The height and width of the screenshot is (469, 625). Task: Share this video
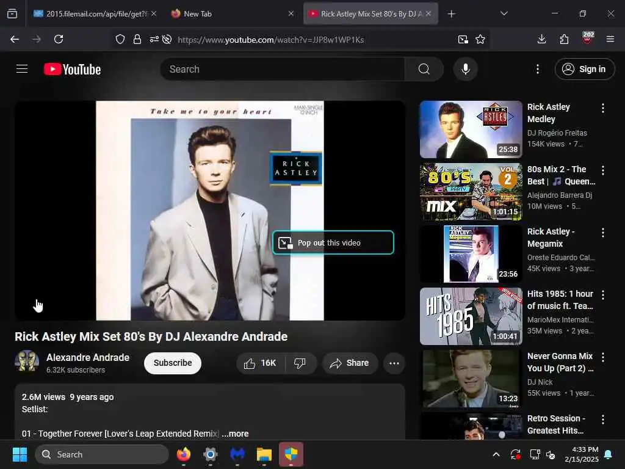click(x=350, y=363)
